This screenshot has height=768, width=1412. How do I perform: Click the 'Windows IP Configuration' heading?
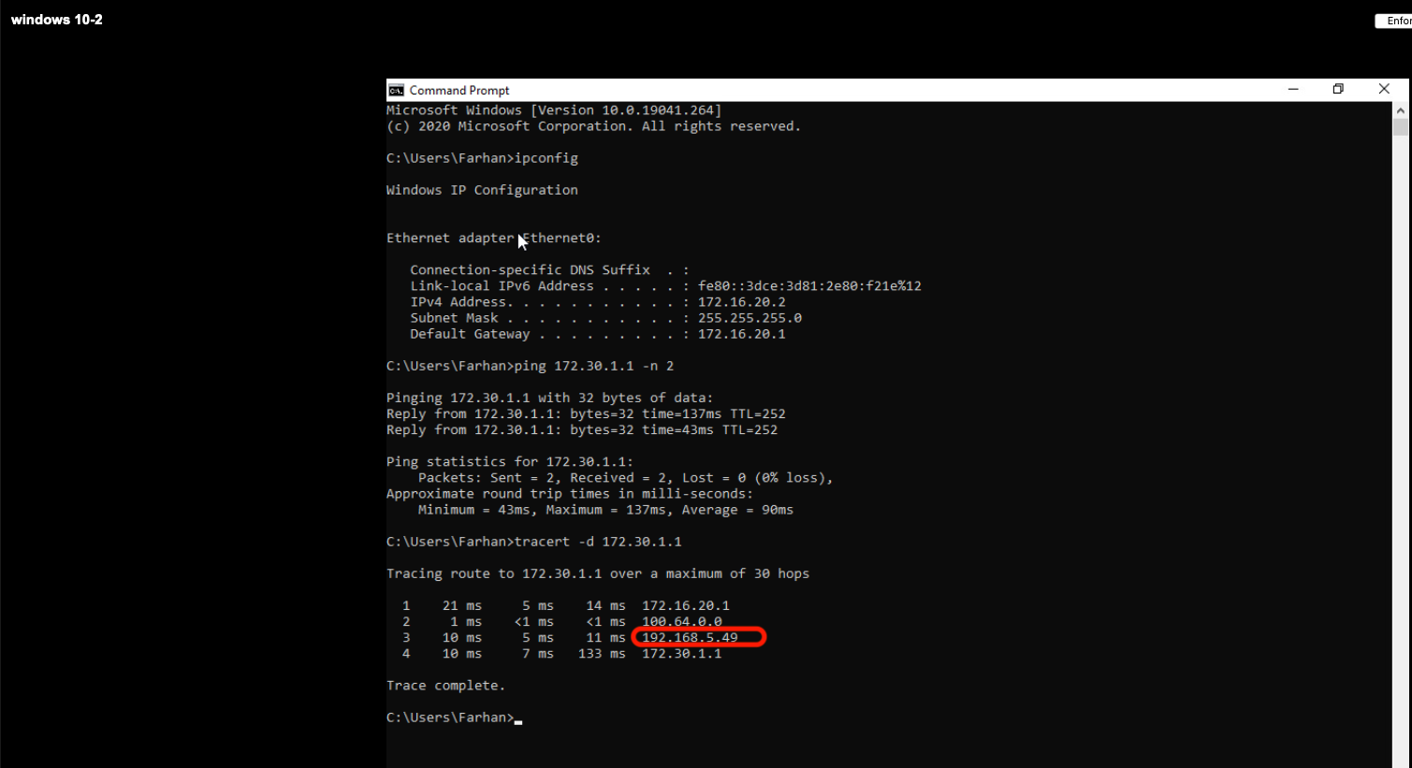coord(482,190)
